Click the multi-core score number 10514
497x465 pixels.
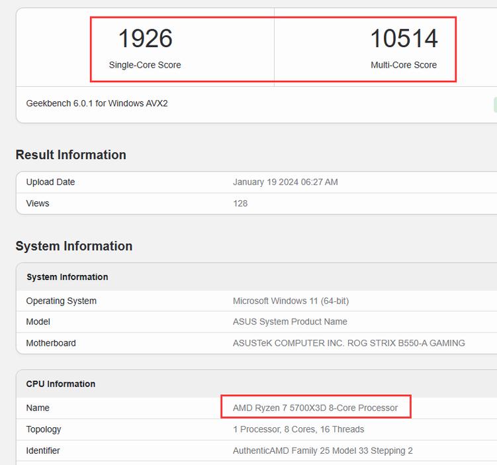tap(404, 38)
